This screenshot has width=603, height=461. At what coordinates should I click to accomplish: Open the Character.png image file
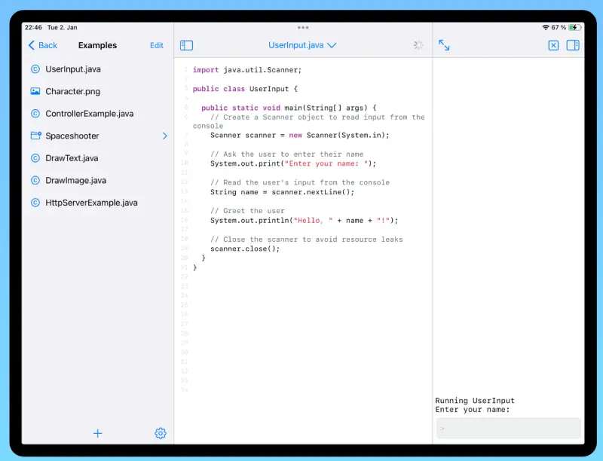tap(72, 91)
